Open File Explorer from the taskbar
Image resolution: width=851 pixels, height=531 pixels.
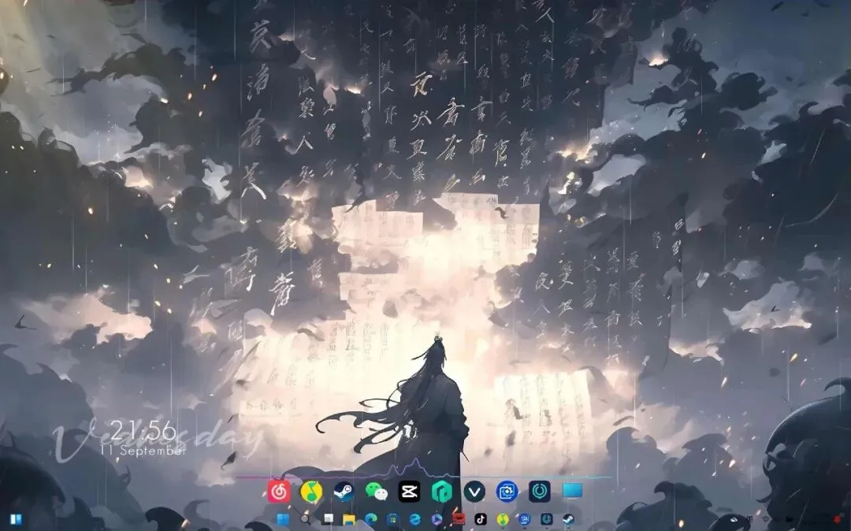click(x=349, y=520)
